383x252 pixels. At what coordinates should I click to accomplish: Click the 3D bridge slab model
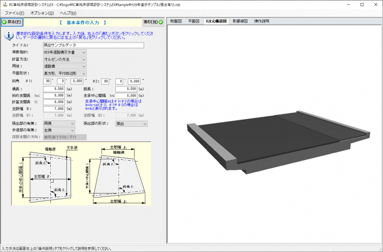[x=279, y=142]
